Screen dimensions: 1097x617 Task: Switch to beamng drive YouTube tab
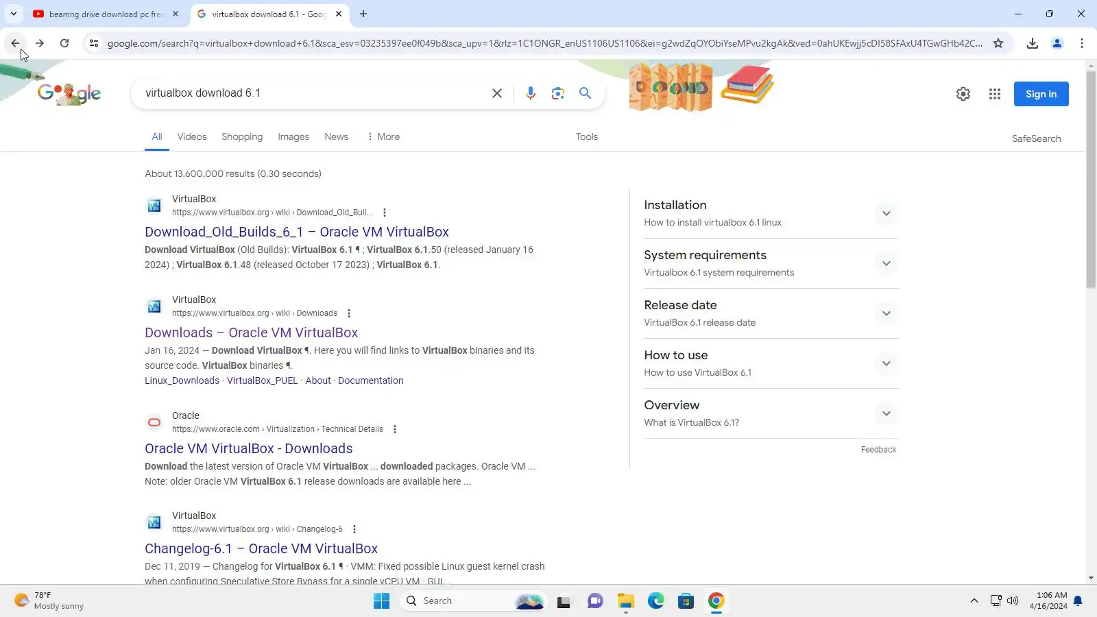(x=106, y=14)
